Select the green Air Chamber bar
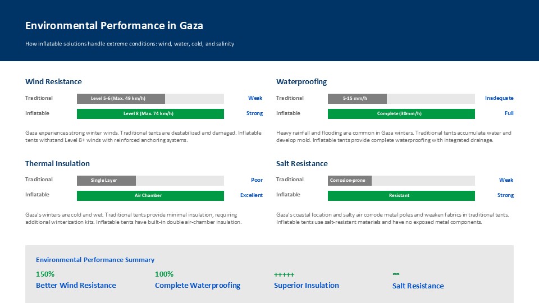 [x=150, y=196]
